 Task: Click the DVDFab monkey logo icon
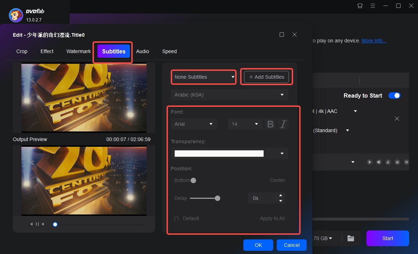pos(16,15)
